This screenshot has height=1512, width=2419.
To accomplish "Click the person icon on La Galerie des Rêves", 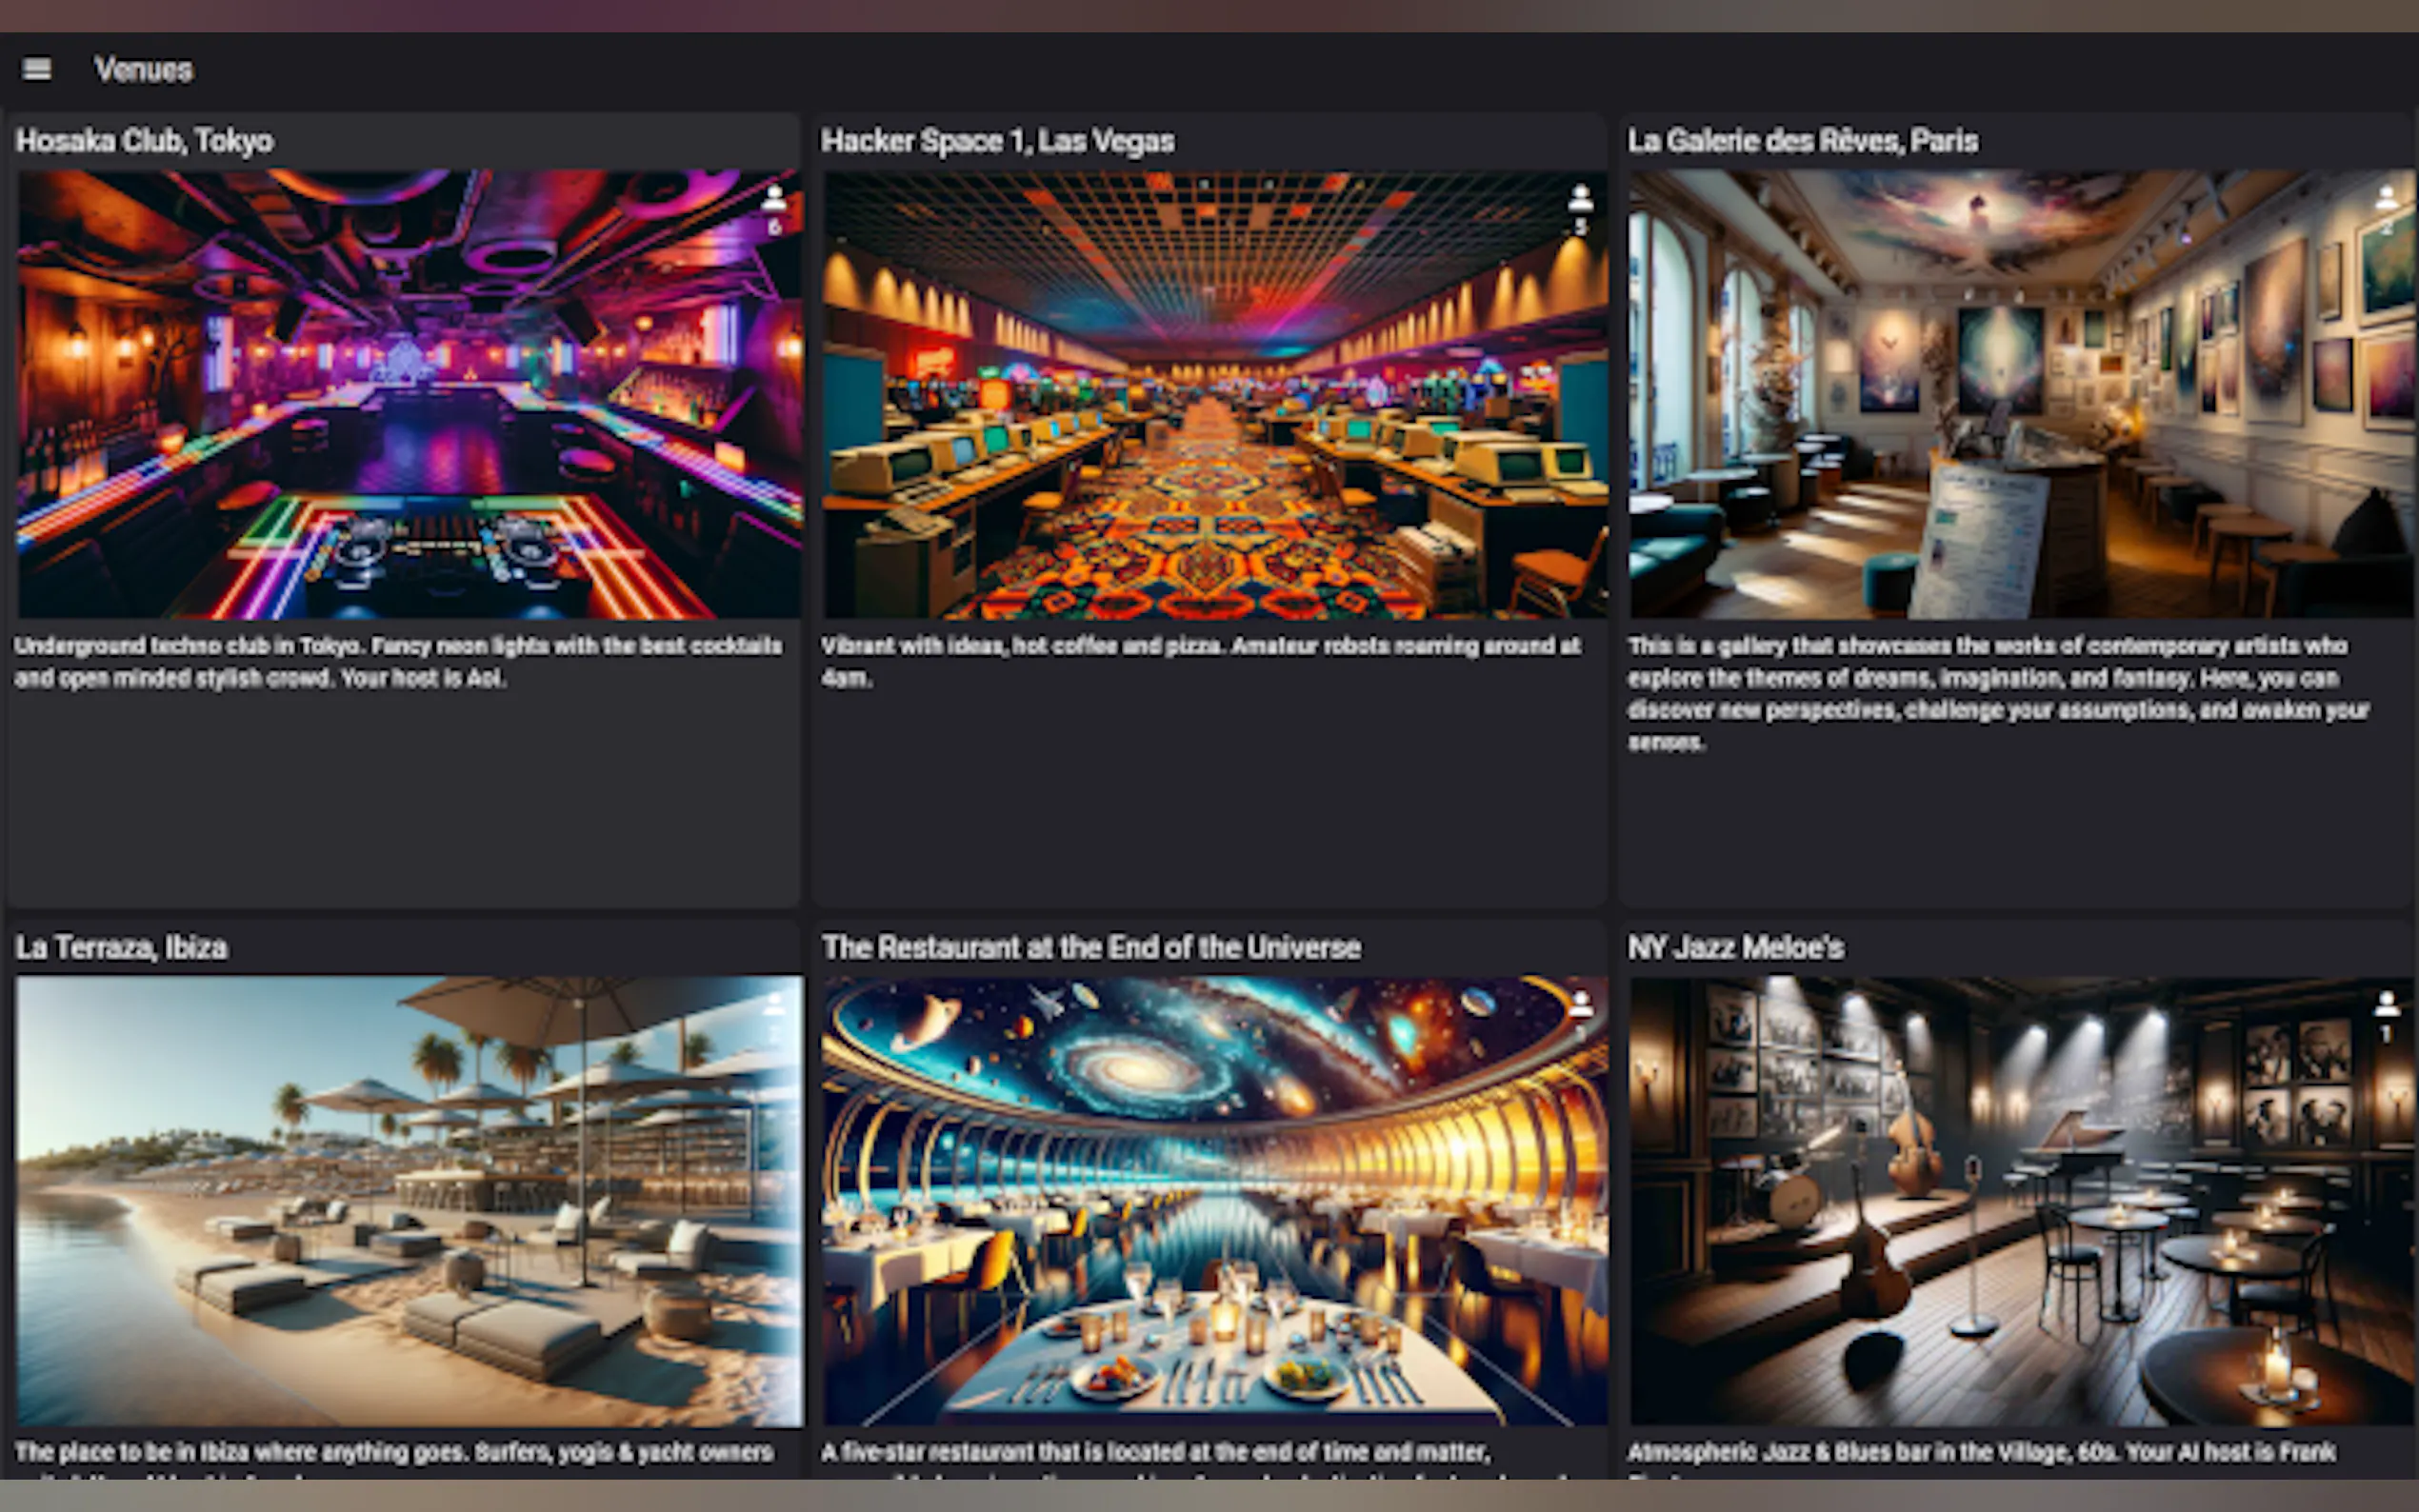I will click(2386, 198).
